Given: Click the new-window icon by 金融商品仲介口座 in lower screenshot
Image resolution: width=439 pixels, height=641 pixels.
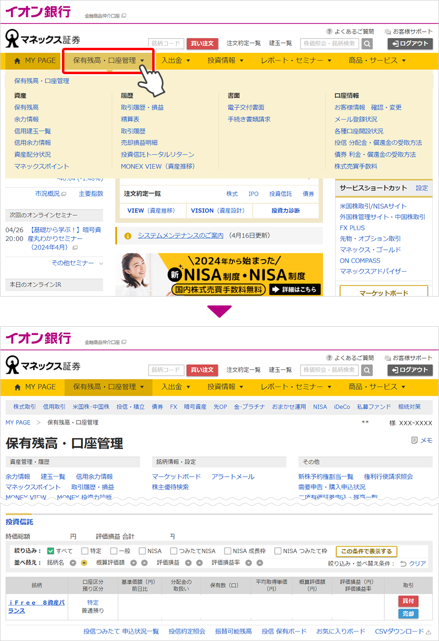Looking at the screenshot, I should (x=124, y=342).
